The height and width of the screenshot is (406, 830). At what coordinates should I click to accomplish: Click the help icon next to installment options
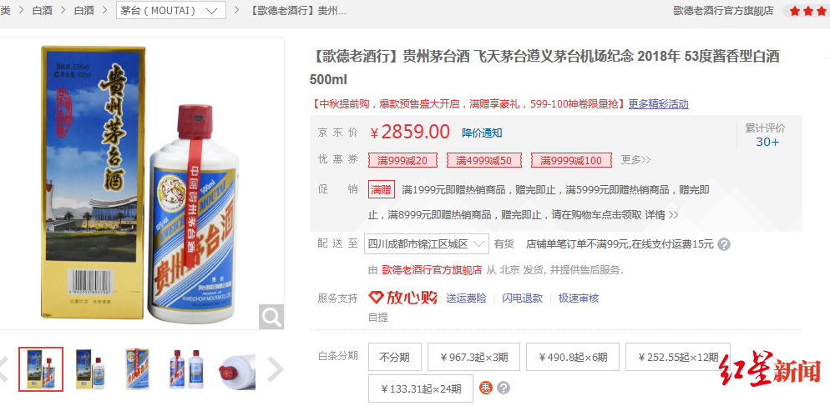coord(504,388)
